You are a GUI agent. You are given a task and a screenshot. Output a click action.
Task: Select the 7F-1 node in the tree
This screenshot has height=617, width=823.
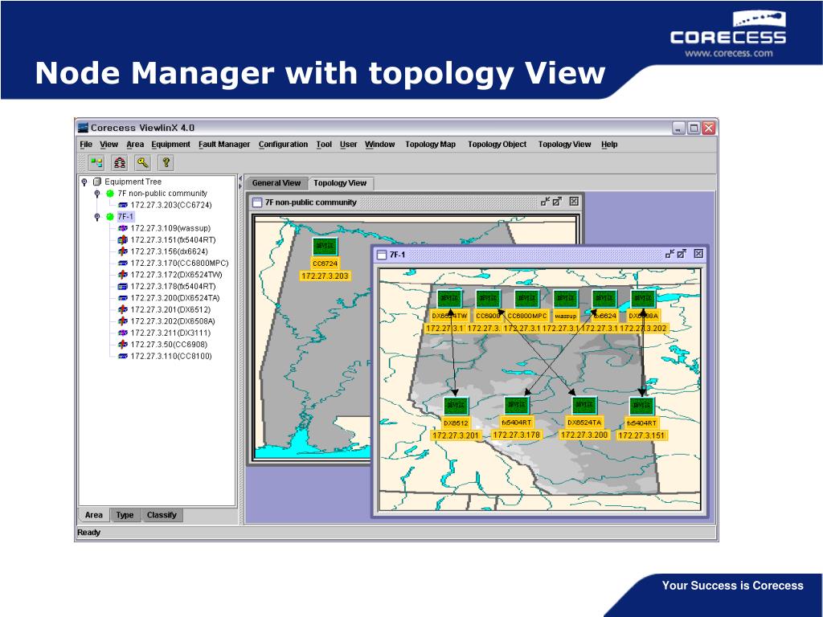coord(125,217)
